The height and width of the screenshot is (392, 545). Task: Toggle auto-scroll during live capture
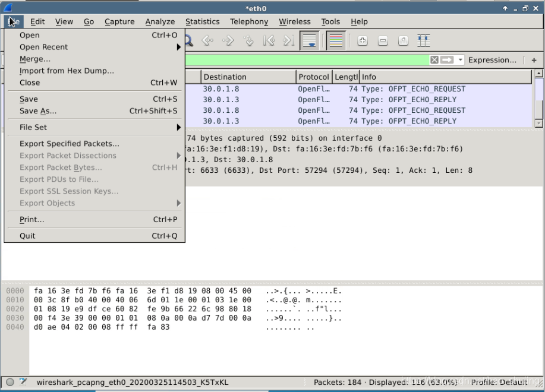309,40
